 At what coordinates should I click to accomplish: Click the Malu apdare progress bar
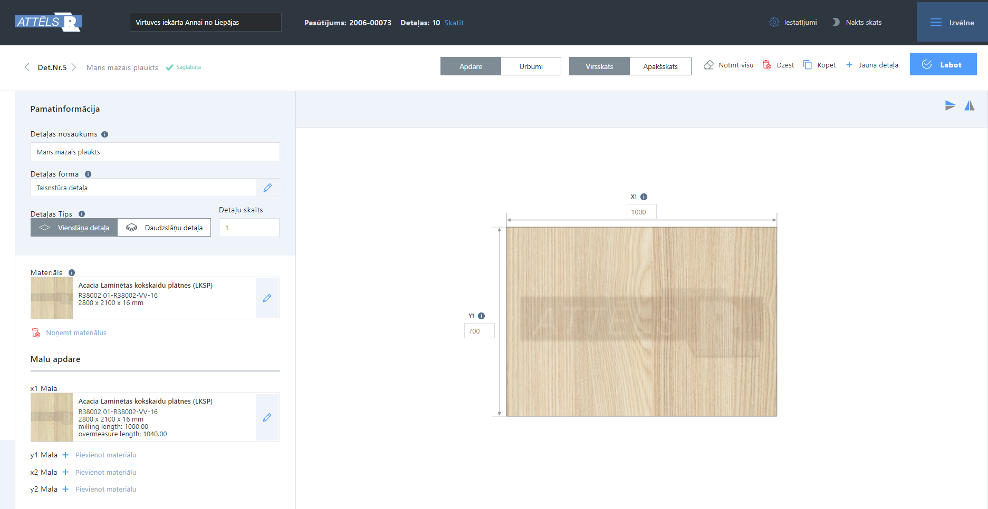point(155,371)
